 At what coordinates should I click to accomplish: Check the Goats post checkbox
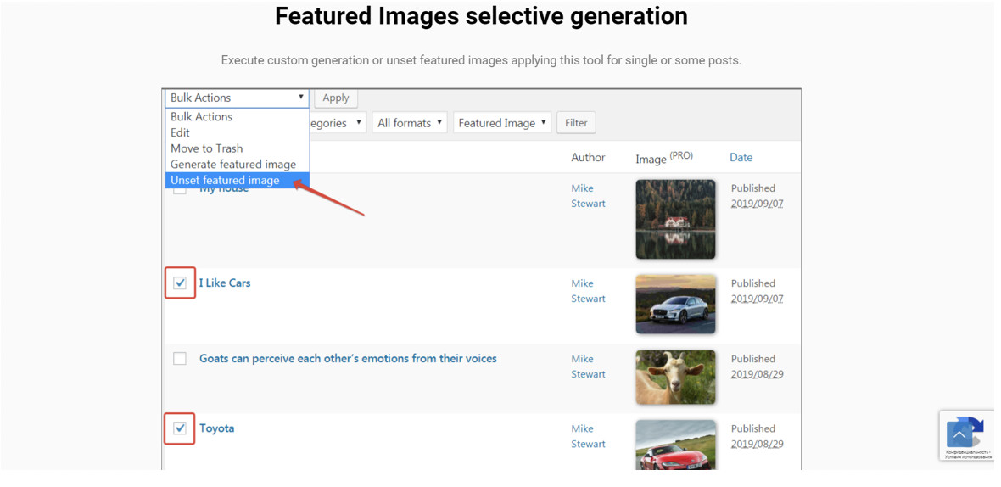180,359
